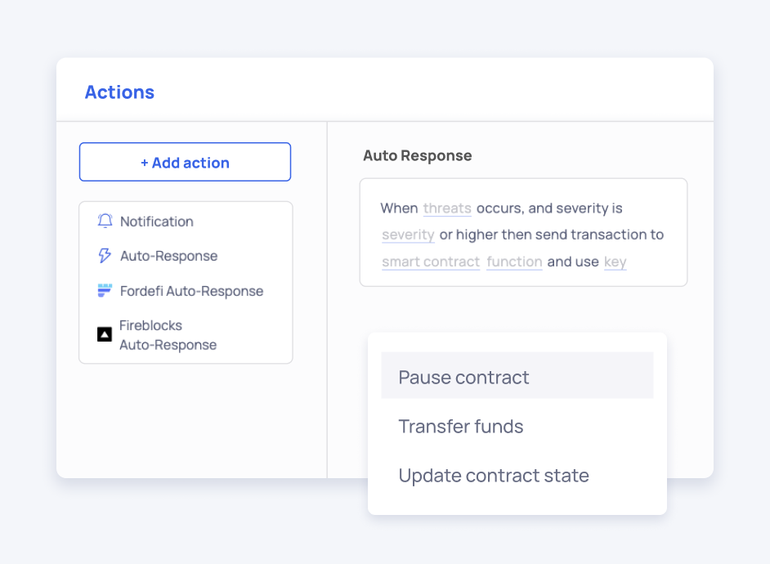Expand the function selector

click(514, 262)
